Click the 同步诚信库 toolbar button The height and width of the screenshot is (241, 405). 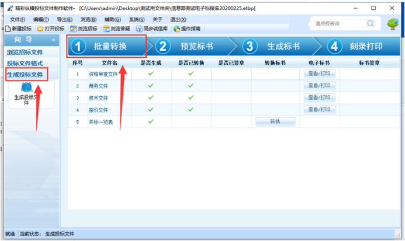[x=152, y=29]
